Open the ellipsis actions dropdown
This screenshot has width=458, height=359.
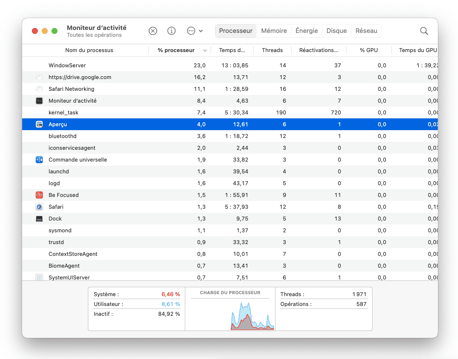[x=194, y=31]
